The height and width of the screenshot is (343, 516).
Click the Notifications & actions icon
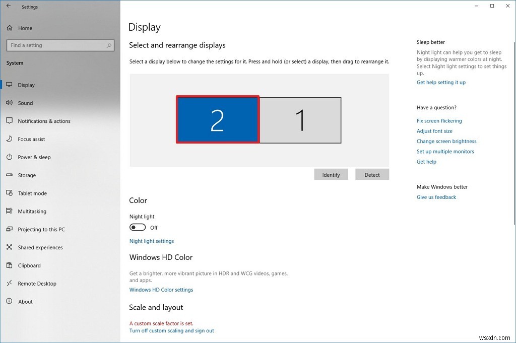click(x=9, y=121)
